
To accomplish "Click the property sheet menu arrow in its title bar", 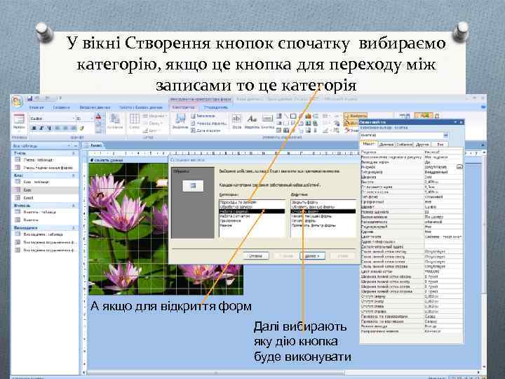I will tap(455, 122).
